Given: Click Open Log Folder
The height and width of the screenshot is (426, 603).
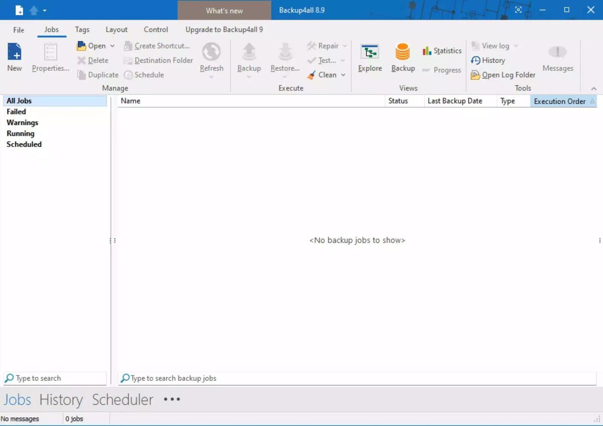Looking at the screenshot, I should point(502,74).
